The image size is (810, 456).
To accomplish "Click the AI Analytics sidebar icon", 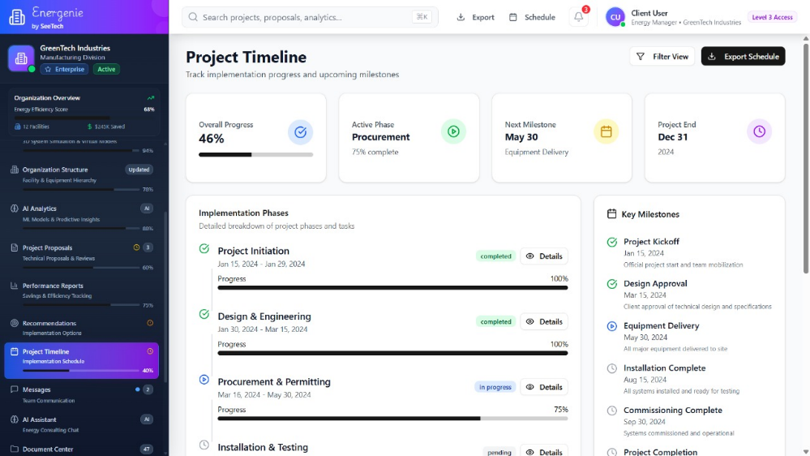I will [x=15, y=209].
